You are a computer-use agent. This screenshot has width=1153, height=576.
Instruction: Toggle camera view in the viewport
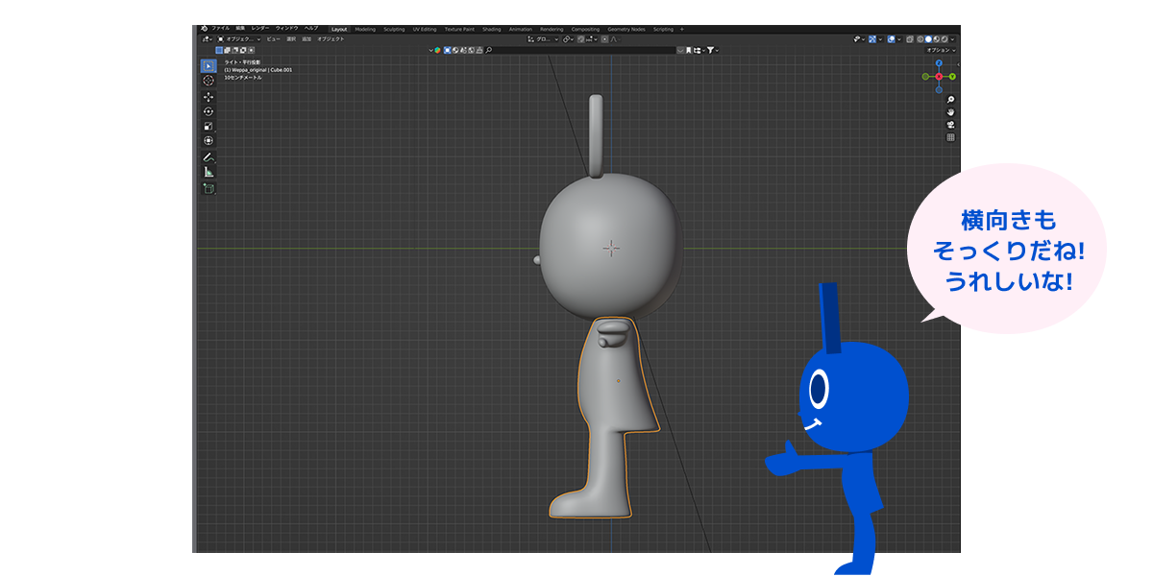(x=950, y=125)
